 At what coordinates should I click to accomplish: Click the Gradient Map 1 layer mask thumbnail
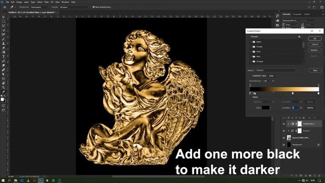[x=299, y=124]
